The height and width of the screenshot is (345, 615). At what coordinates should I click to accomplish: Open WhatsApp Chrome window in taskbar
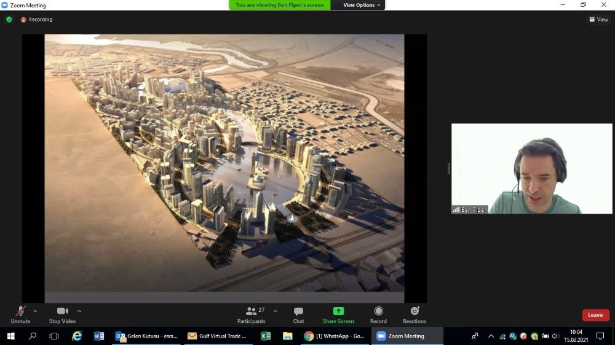click(335, 336)
